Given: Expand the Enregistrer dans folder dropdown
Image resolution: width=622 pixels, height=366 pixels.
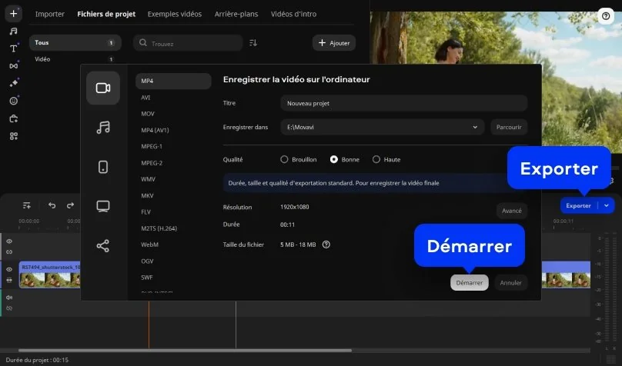Looking at the screenshot, I should pos(474,127).
